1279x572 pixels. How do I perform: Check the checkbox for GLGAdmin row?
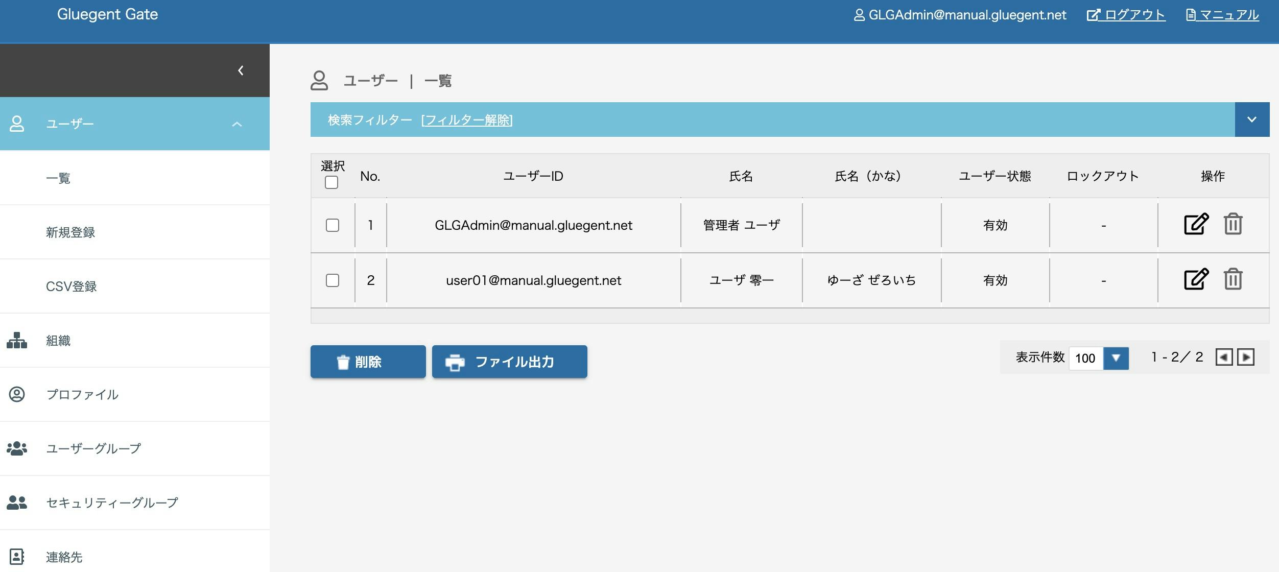click(332, 225)
